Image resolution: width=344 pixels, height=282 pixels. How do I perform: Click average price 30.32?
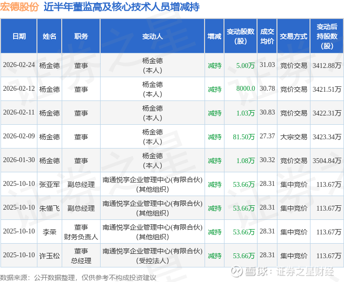pos(267,160)
